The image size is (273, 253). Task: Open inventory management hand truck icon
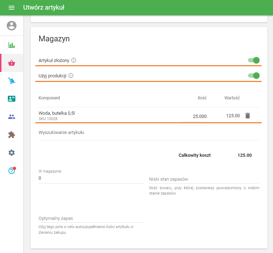pos(12,81)
